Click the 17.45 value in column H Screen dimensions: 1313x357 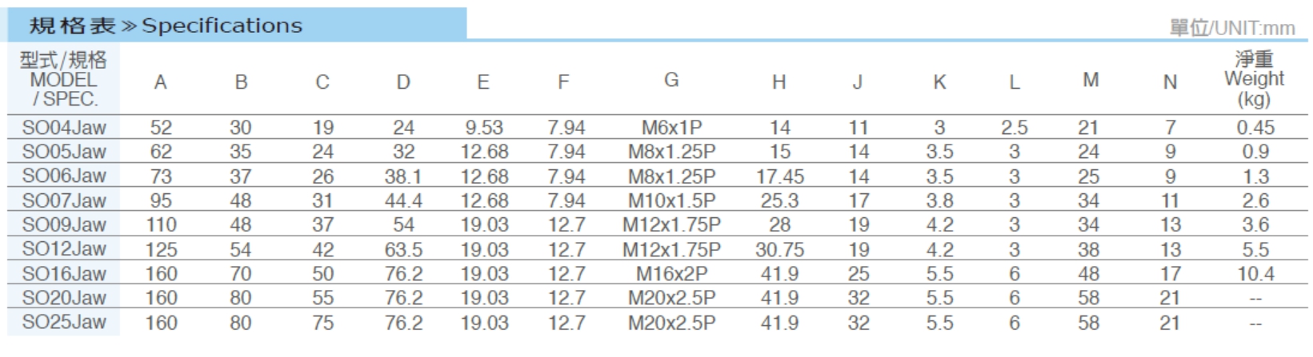(x=780, y=177)
